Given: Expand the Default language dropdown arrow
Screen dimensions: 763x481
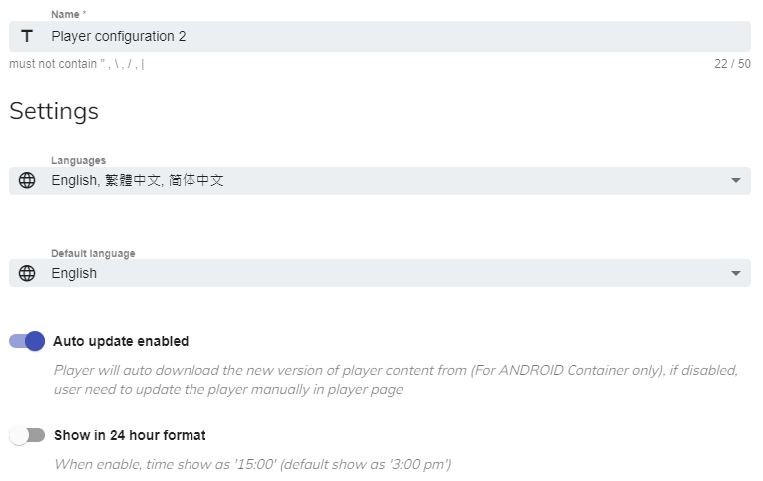Looking at the screenshot, I should [x=735, y=273].
